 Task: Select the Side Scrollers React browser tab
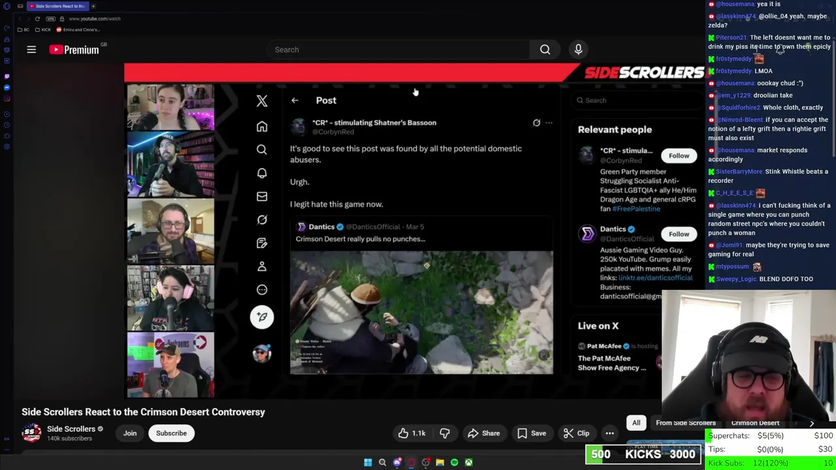[x=57, y=6]
